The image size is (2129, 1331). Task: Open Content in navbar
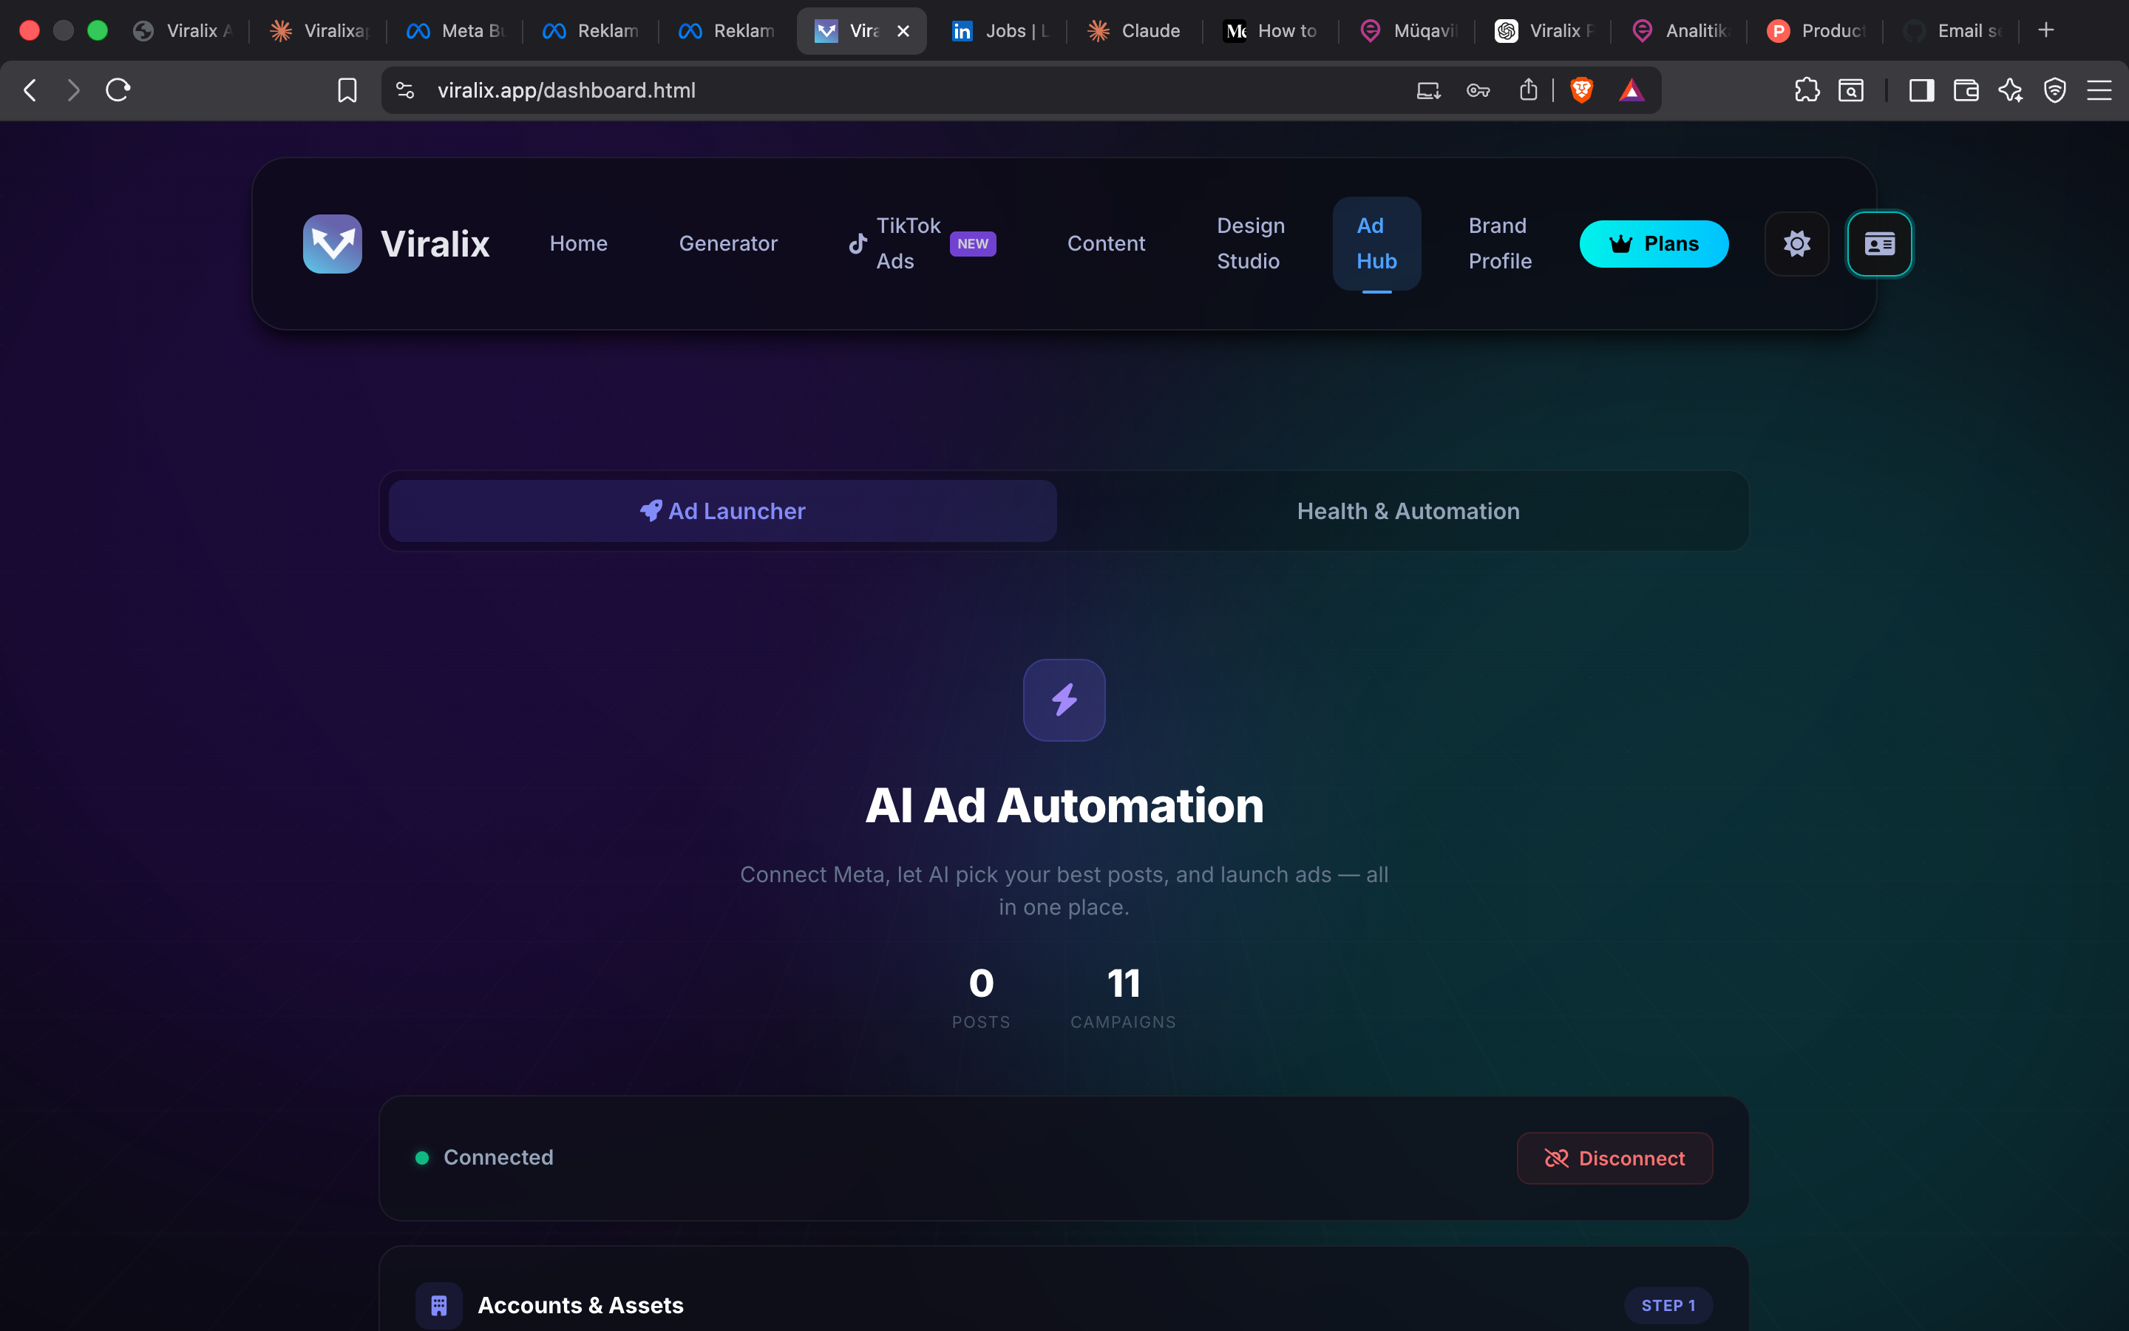tap(1106, 244)
